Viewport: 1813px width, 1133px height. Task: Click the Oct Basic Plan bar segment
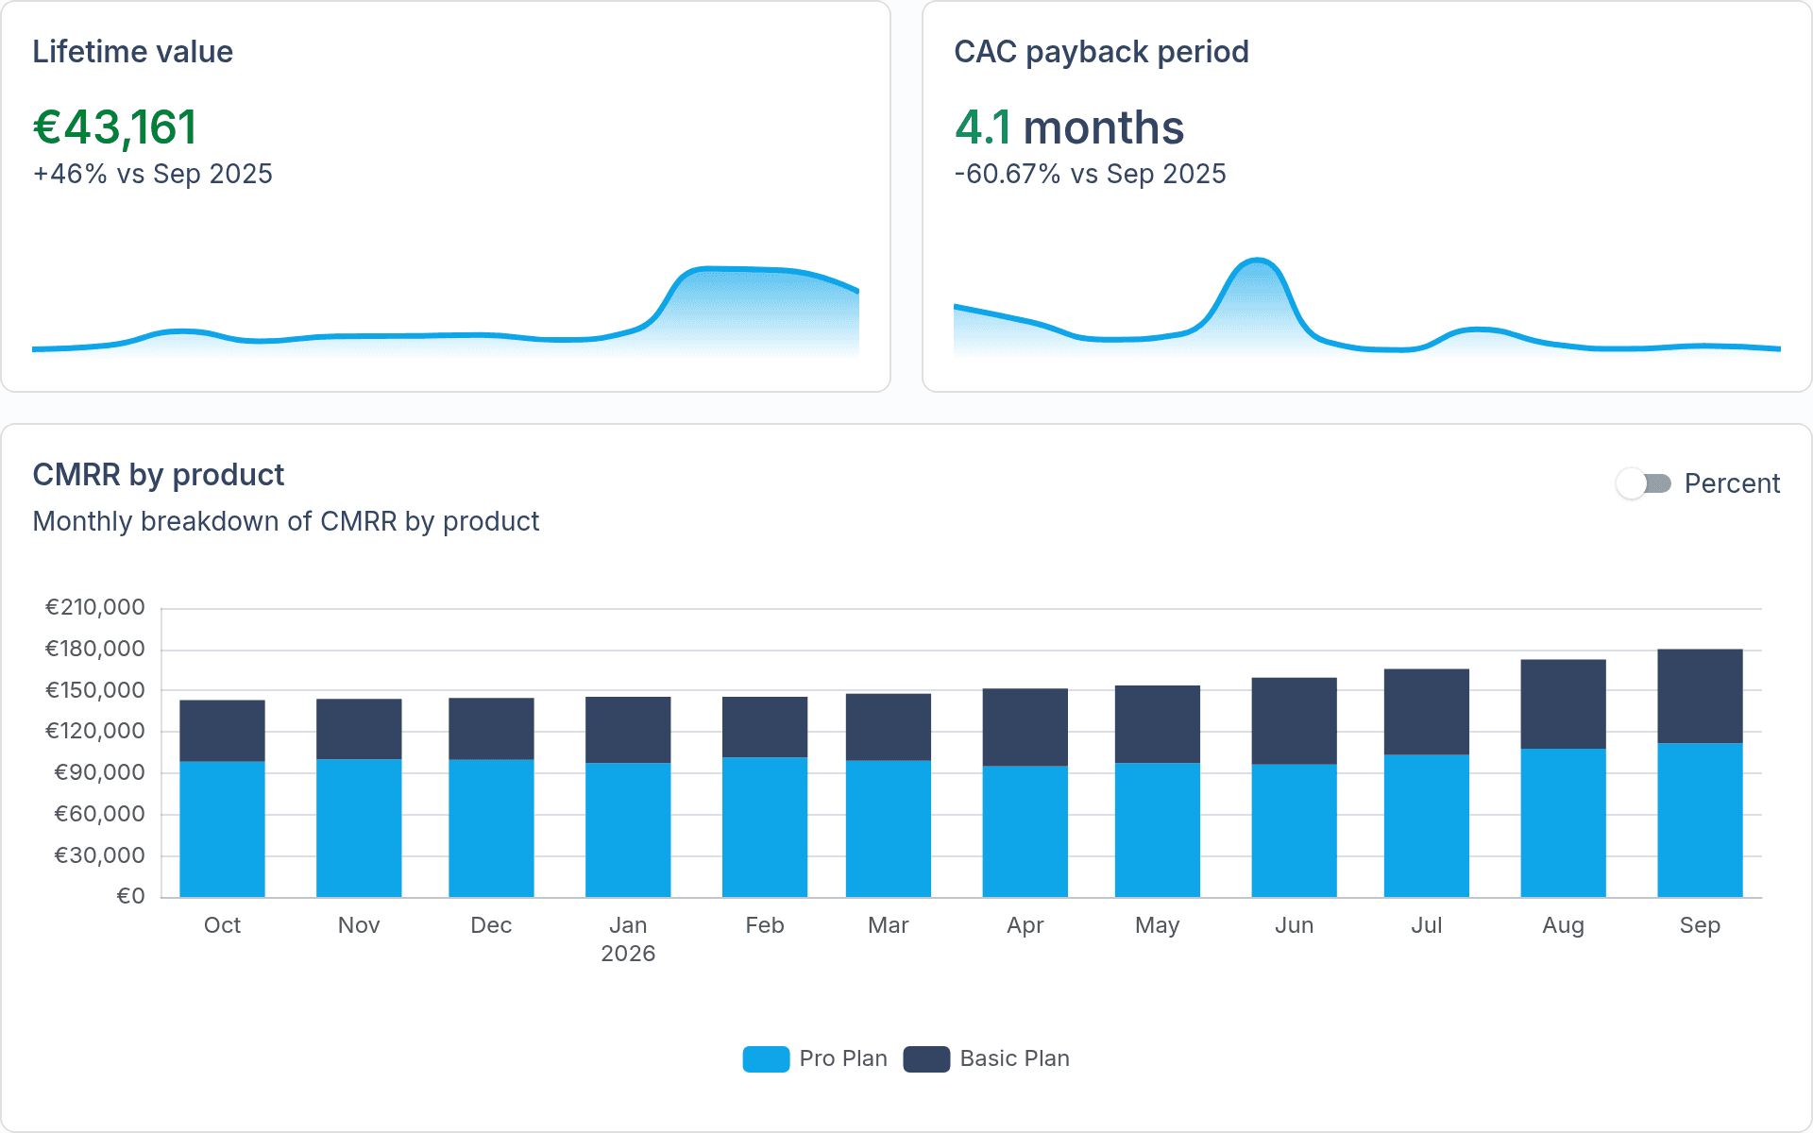tap(222, 731)
